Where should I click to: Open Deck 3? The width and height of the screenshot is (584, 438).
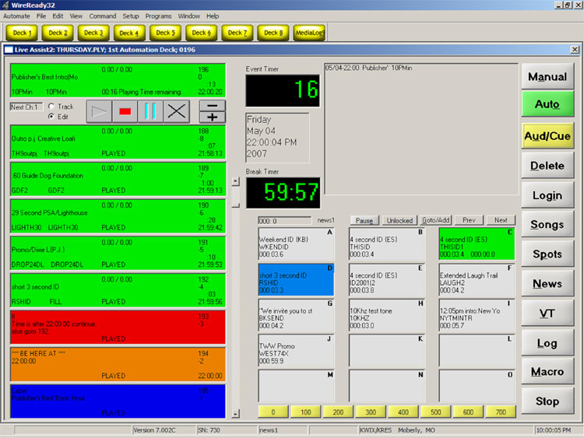(93, 33)
